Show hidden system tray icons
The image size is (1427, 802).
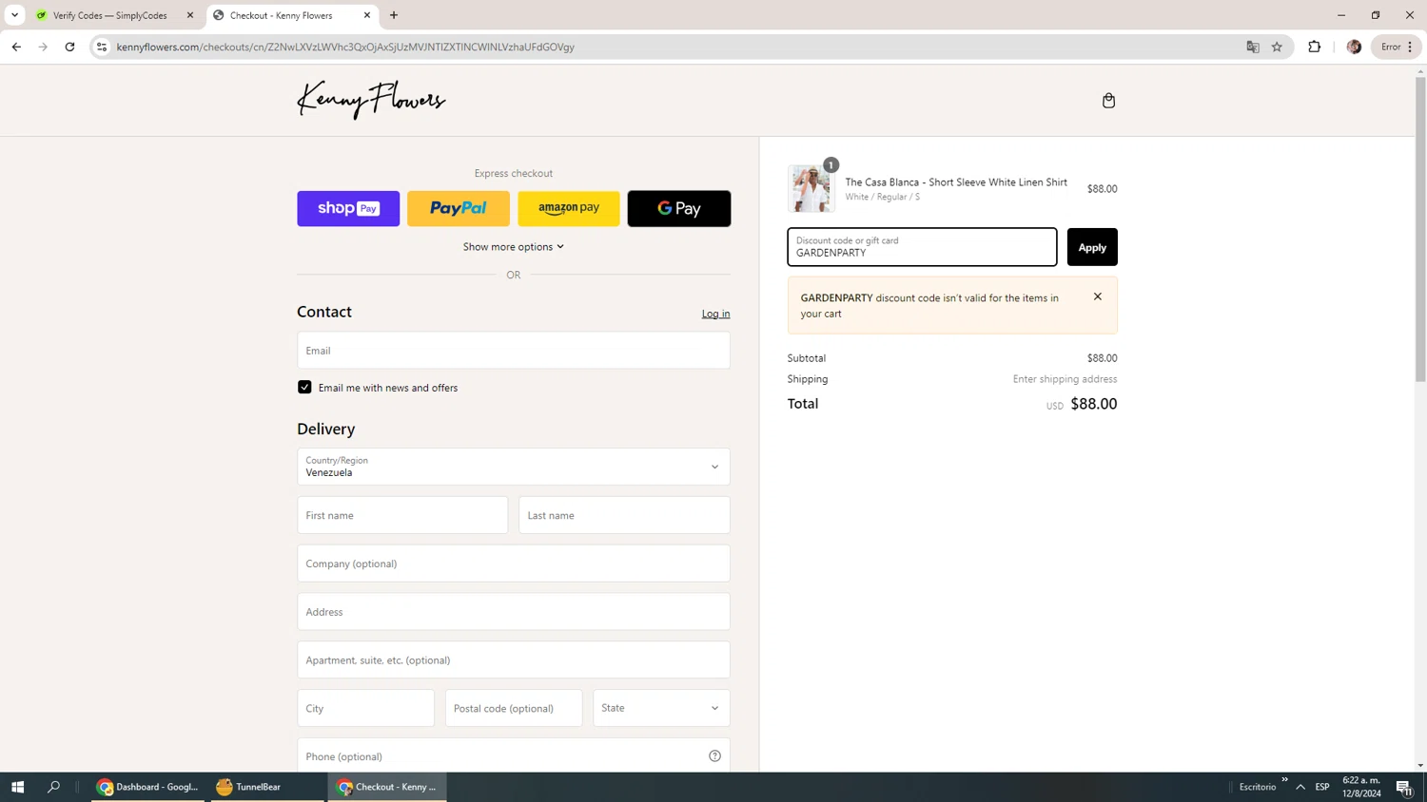tap(1300, 787)
